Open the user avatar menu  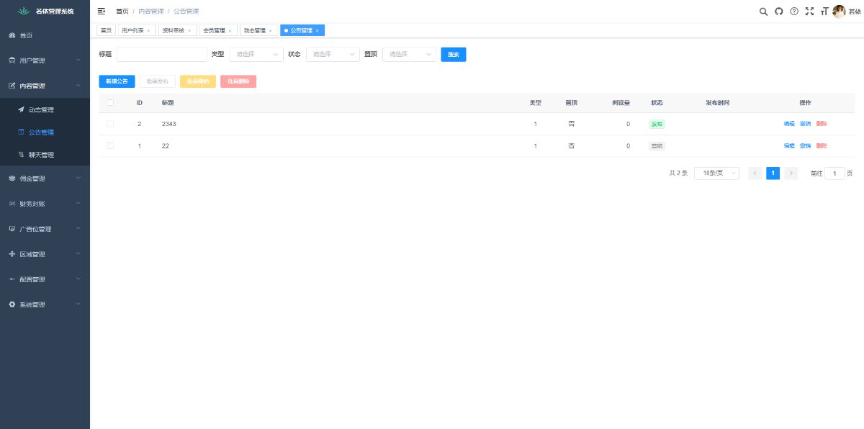pyautogui.click(x=839, y=11)
